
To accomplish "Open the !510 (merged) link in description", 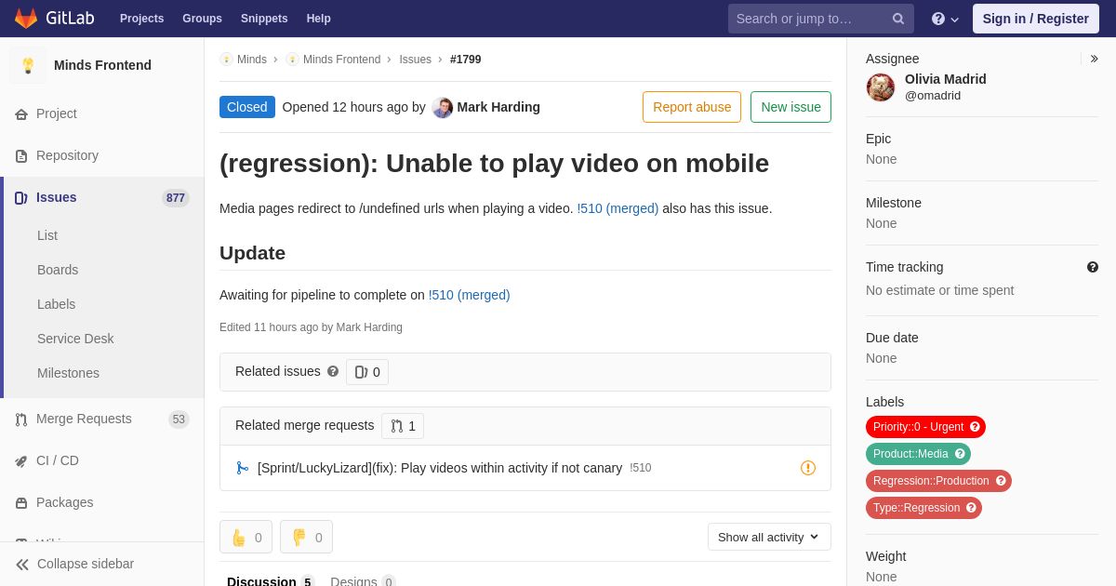I will [618, 208].
